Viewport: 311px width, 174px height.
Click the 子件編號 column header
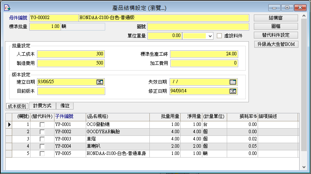[x=64, y=116]
